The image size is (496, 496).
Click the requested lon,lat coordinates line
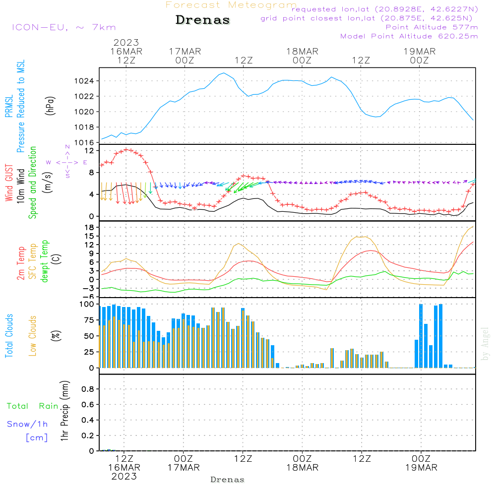click(x=385, y=9)
